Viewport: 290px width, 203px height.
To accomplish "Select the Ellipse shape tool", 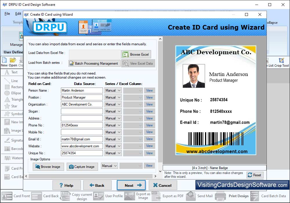I will [12, 93].
